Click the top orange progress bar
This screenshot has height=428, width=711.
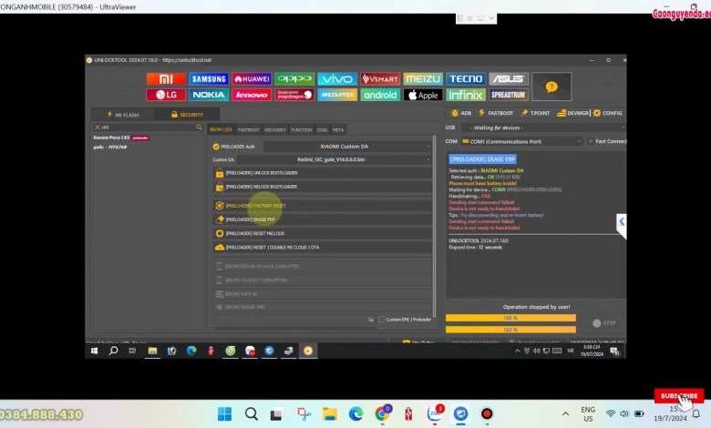coord(510,318)
